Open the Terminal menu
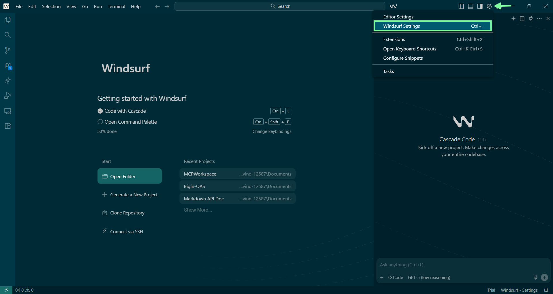Viewport: 553px width, 294px height. pyautogui.click(x=116, y=6)
